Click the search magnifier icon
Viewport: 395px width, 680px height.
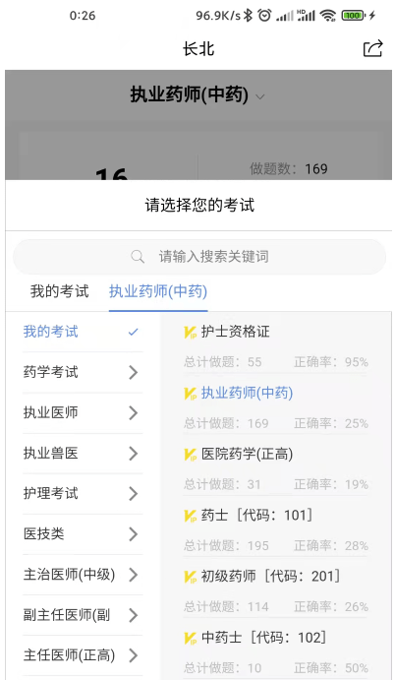tap(138, 256)
